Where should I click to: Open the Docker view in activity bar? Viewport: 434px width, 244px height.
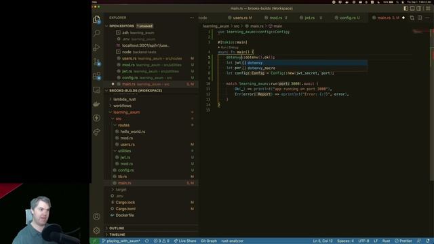[96, 104]
